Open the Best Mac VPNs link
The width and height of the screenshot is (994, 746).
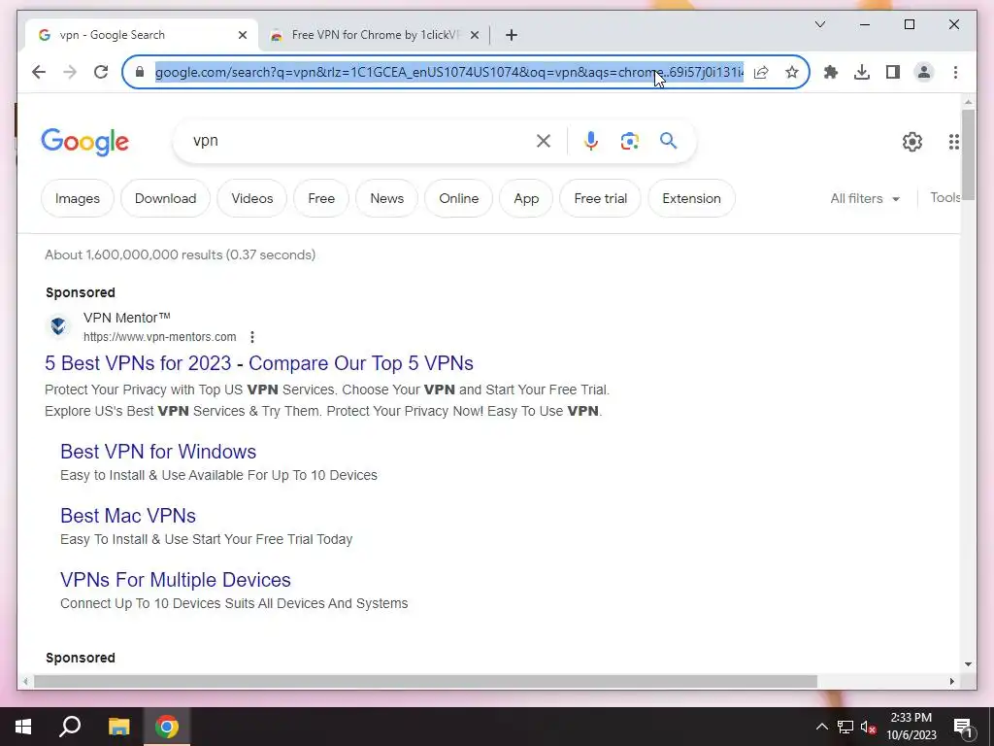click(x=128, y=516)
